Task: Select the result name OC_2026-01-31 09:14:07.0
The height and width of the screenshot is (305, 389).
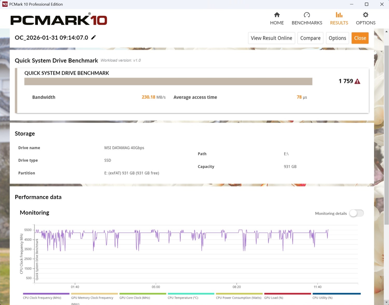Action: pyautogui.click(x=51, y=38)
